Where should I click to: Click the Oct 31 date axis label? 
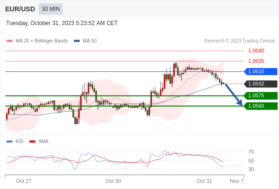tap(204, 181)
